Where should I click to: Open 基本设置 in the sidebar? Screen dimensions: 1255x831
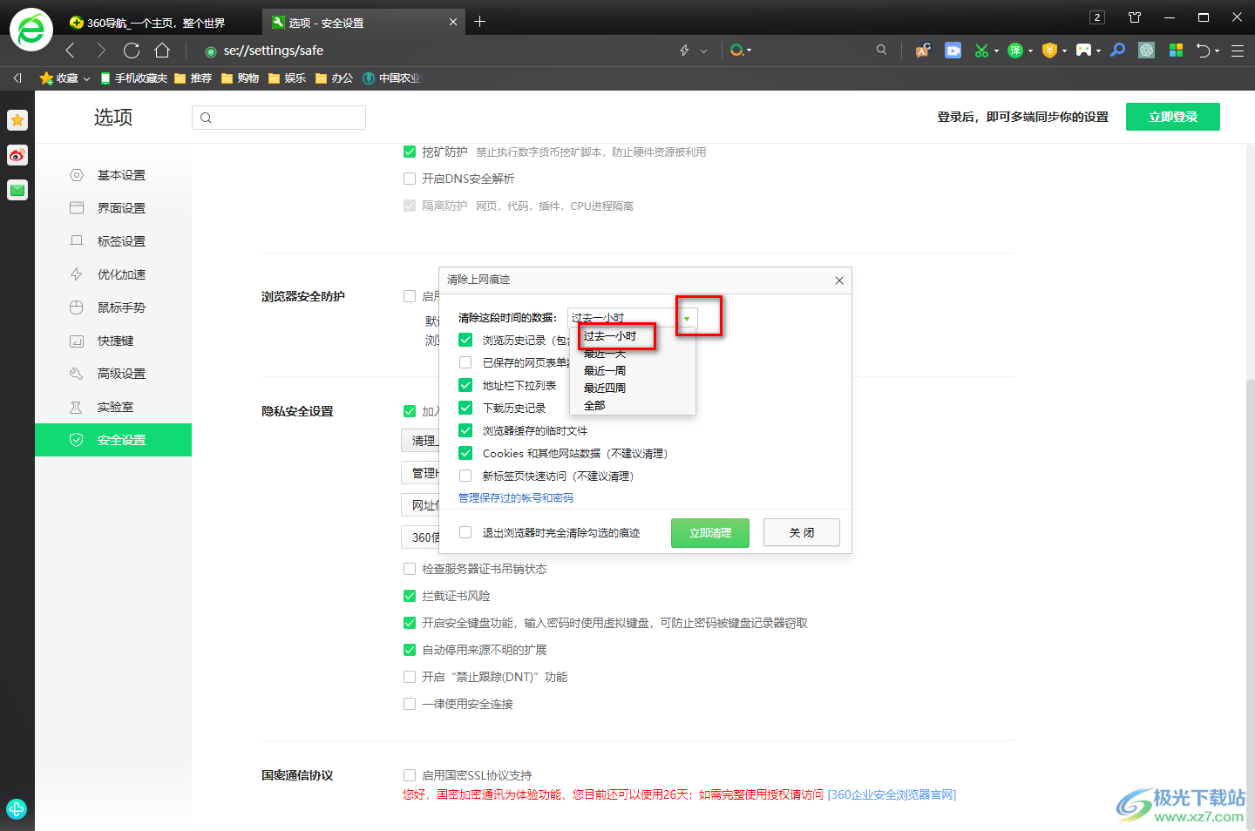coord(113,175)
